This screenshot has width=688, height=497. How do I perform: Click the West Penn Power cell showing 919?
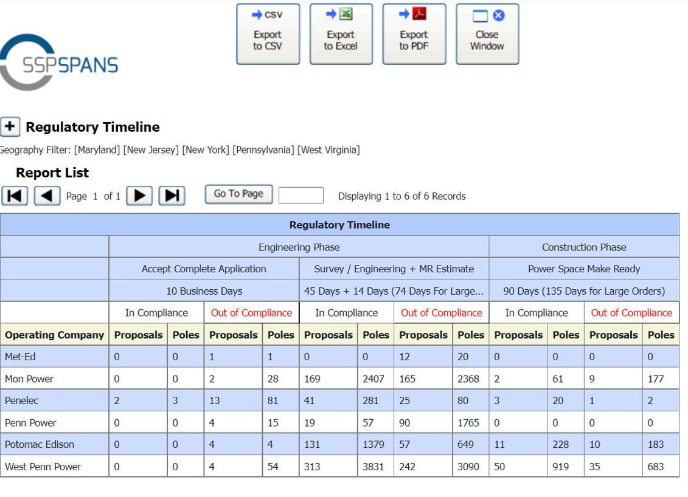click(x=566, y=467)
